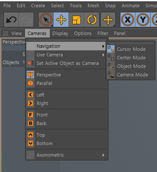157x172 pixels.
Task: Click the Undo arrow icon
Action: (x=11, y=20)
